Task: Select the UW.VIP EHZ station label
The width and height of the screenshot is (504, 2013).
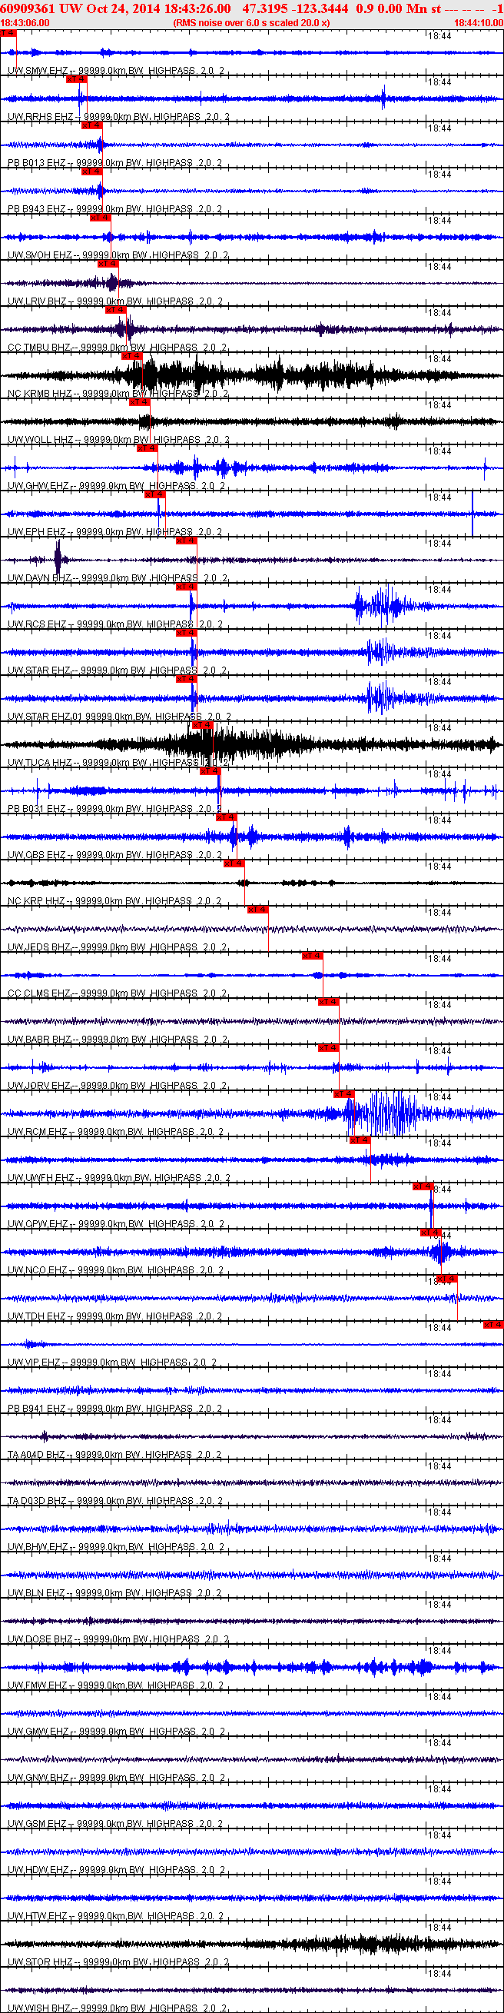Action: (x=111, y=1362)
